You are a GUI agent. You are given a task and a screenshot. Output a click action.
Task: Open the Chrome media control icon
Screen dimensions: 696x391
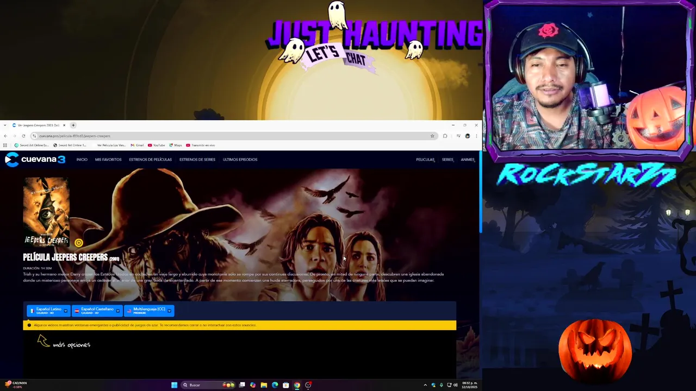[x=458, y=136]
